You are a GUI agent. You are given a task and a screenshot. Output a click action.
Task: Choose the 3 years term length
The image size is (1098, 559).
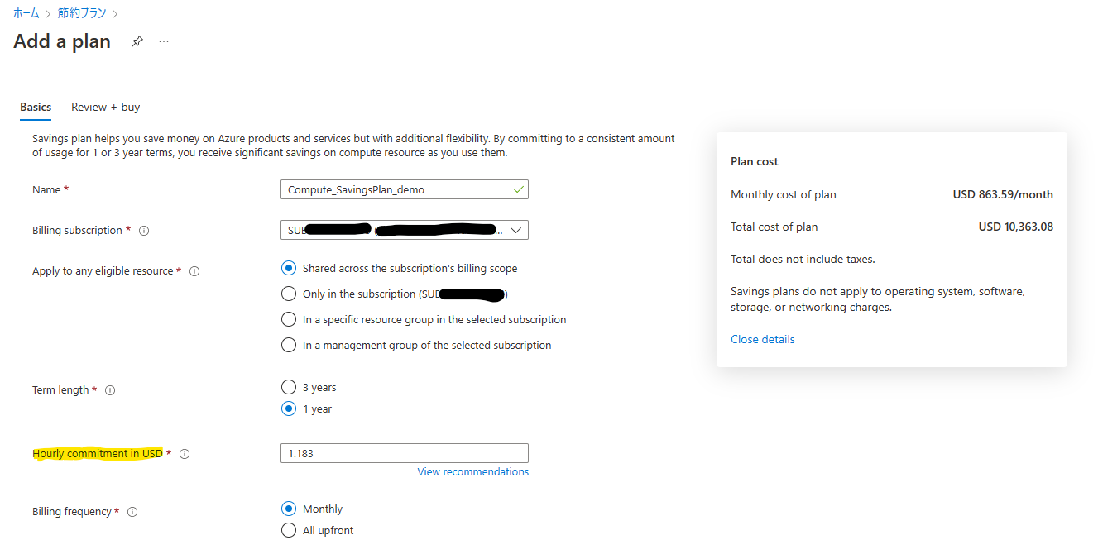(x=289, y=386)
